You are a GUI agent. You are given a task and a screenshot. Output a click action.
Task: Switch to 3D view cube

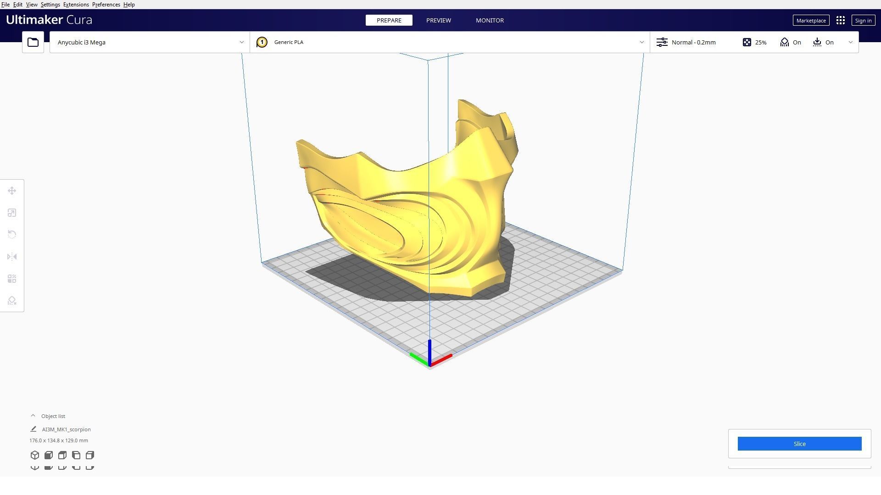pyautogui.click(x=35, y=455)
